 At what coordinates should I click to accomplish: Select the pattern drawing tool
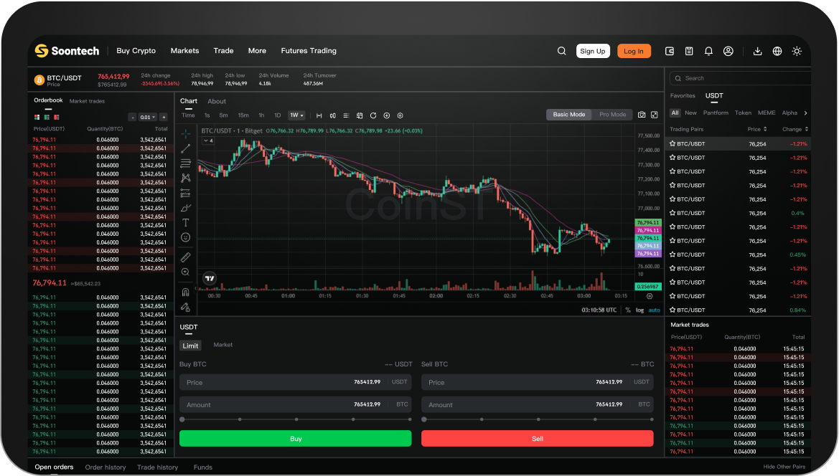click(x=186, y=178)
